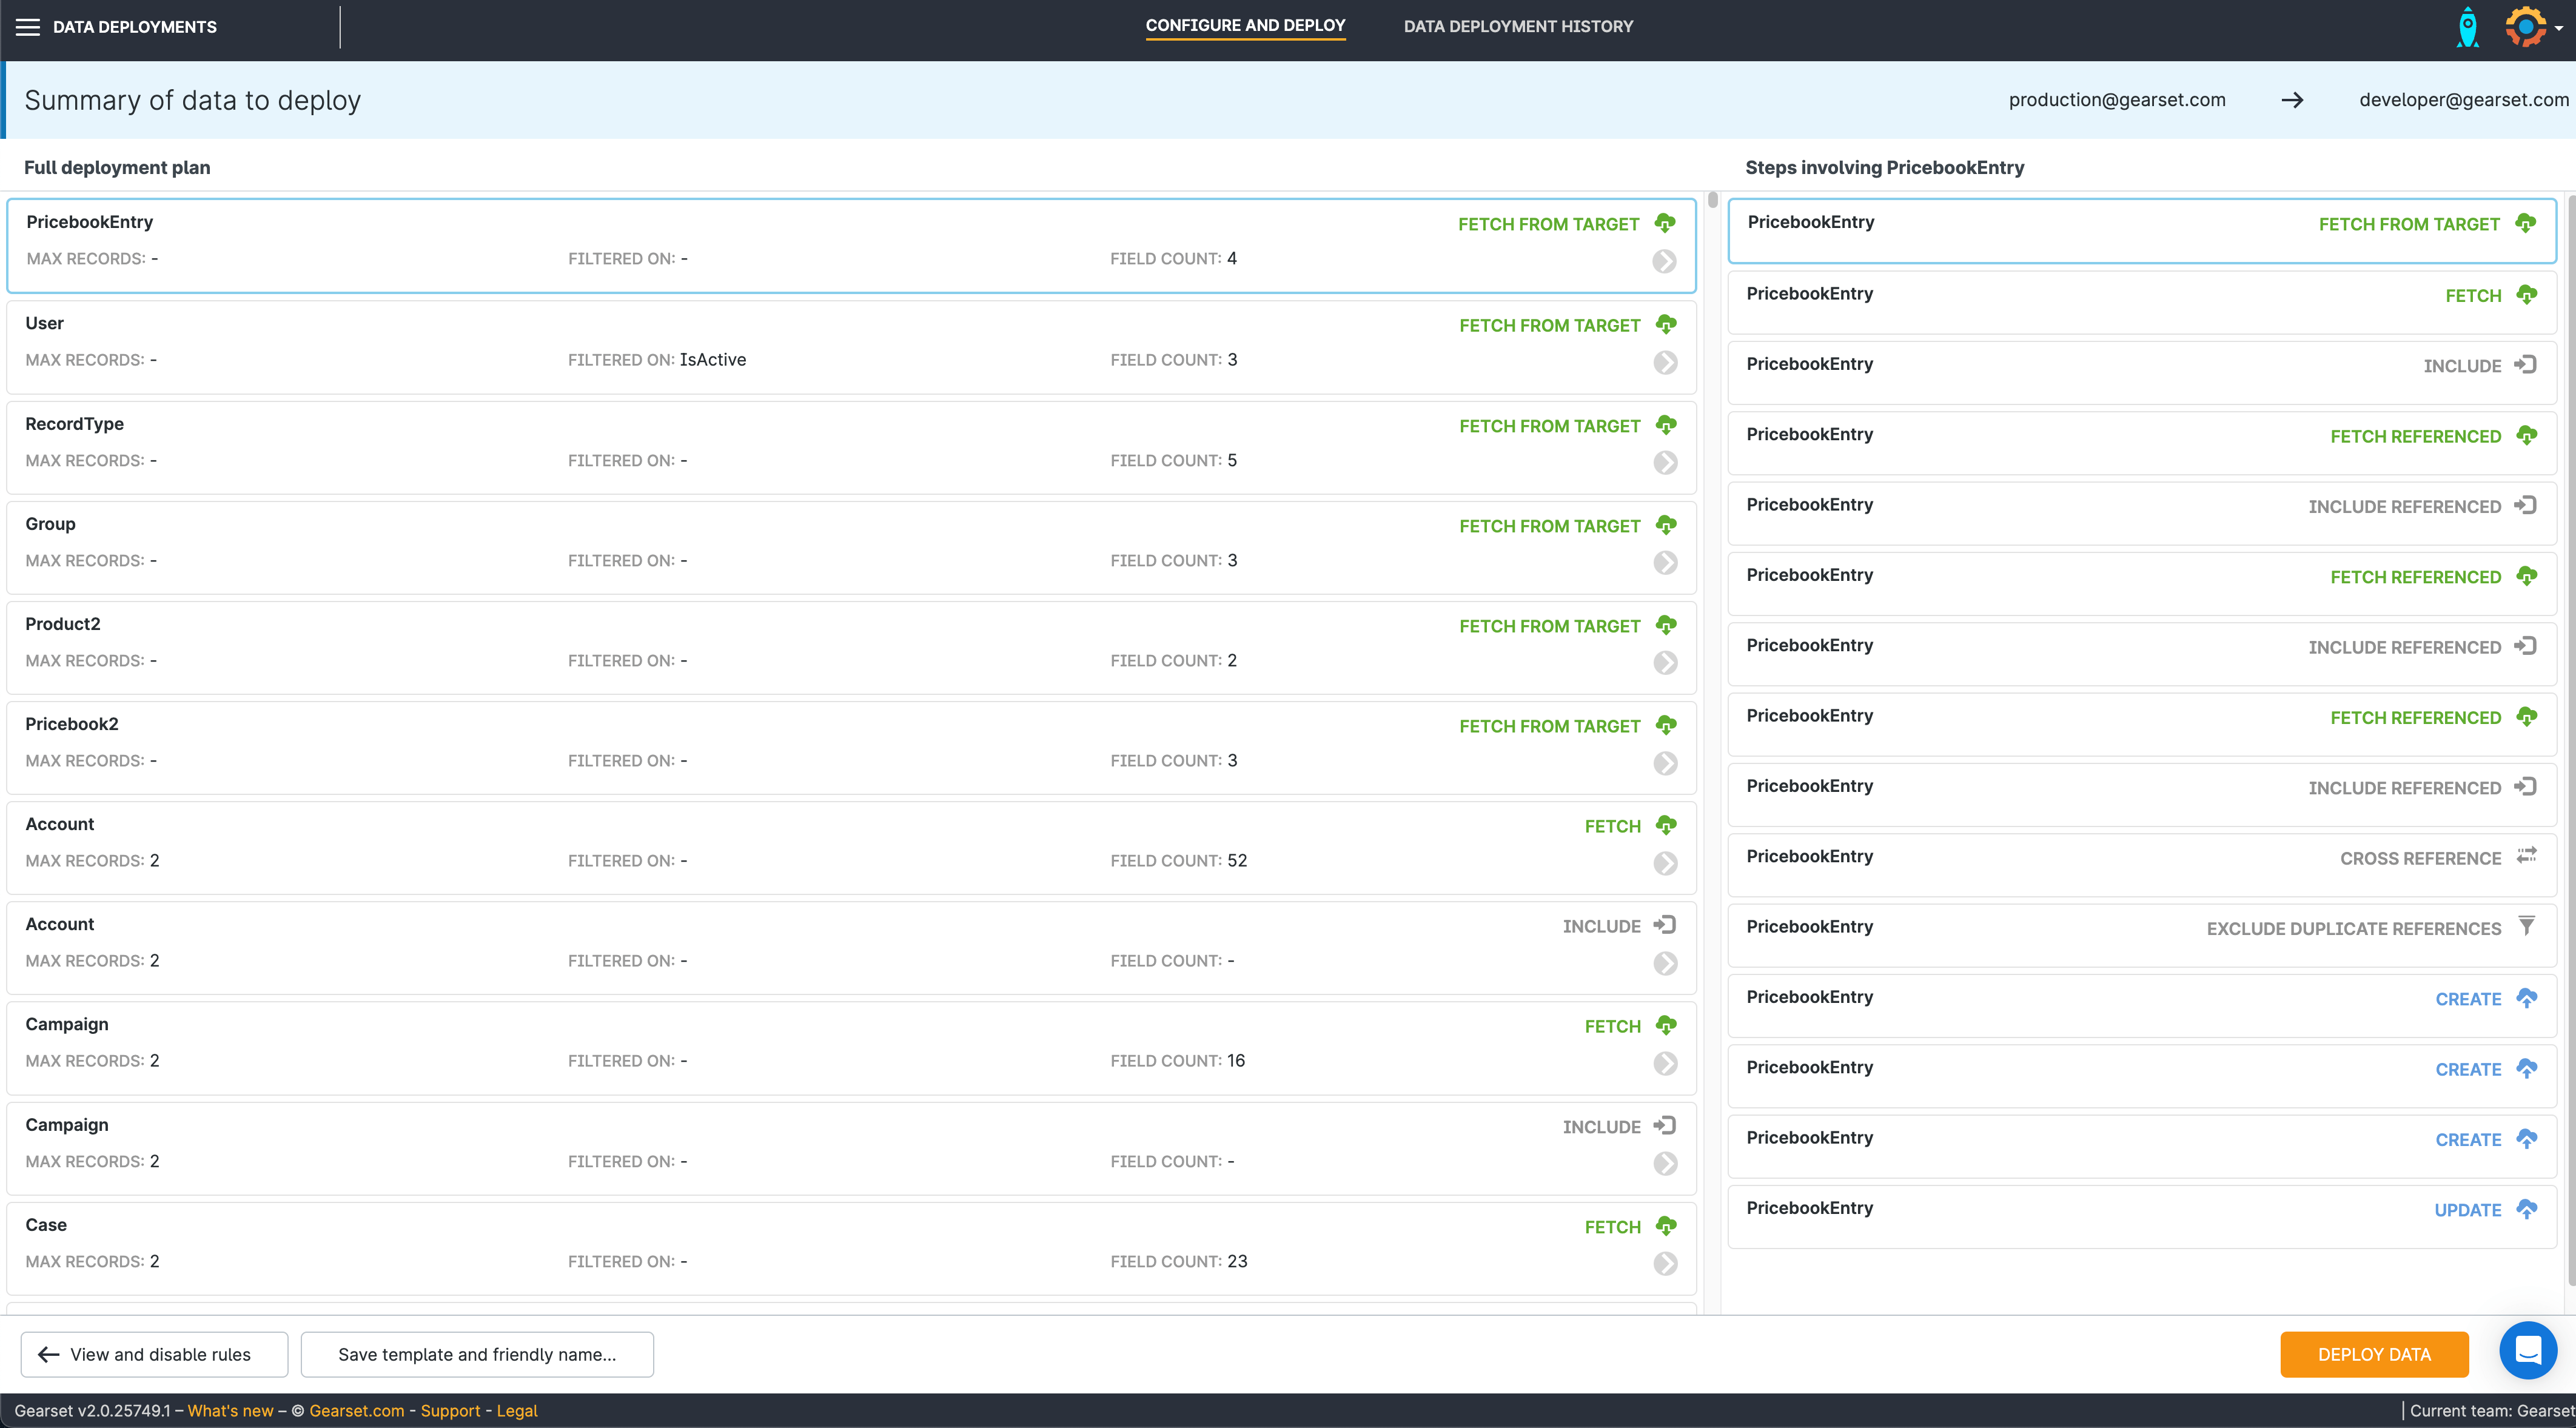The image size is (2576, 1428).
Task: Go back to View and disable rules
Action: tap(154, 1354)
